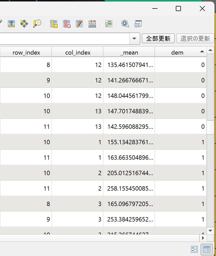216x256 pixels.
Task: Click the 選択の更新 button
Action: [x=195, y=39]
